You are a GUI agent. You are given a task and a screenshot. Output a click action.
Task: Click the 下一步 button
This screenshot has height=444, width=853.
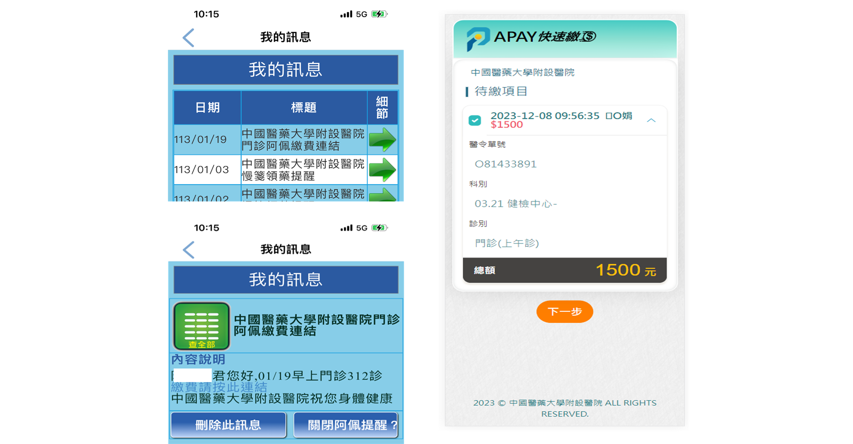click(565, 311)
